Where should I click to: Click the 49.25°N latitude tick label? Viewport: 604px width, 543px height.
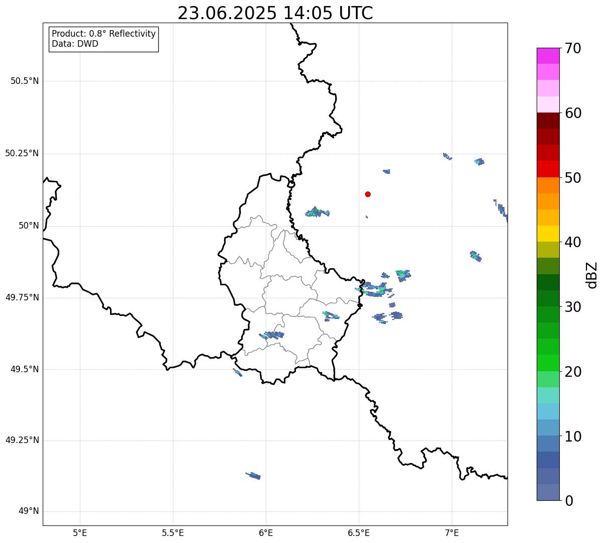pos(22,441)
